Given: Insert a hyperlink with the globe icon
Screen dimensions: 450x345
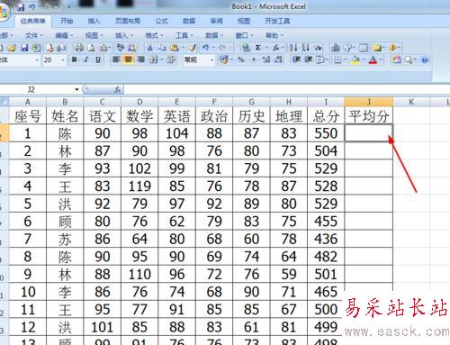Looking at the screenshot, I should tap(246, 48).
